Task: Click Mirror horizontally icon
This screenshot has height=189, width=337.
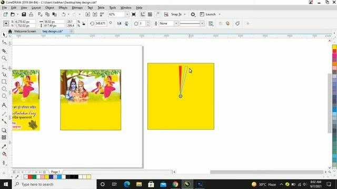Action: pyautogui.click(x=120, y=23)
